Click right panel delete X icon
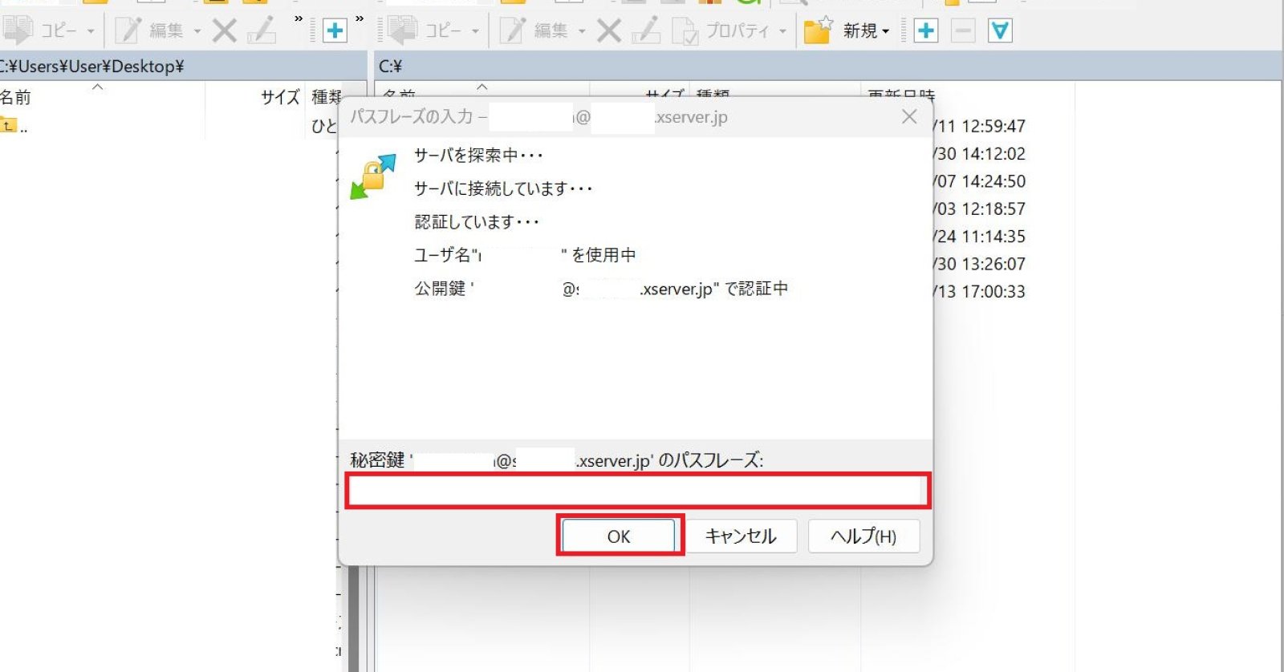This screenshot has width=1284, height=672. click(x=610, y=30)
